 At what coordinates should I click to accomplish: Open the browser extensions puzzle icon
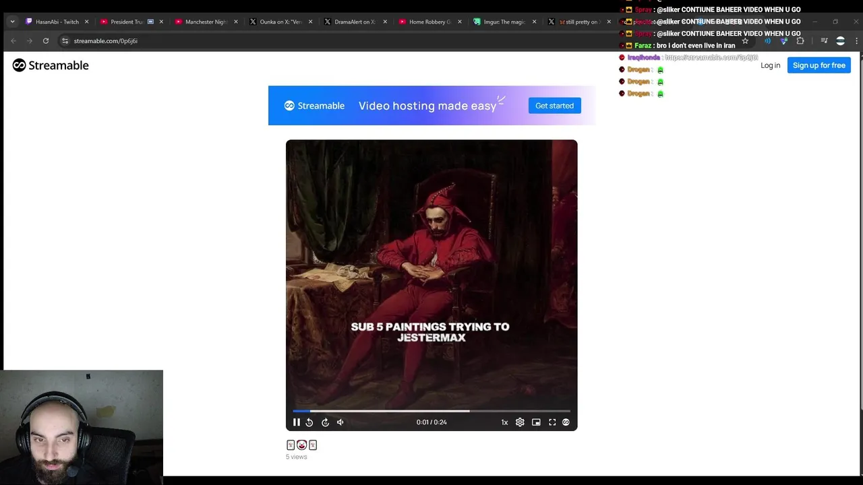800,40
